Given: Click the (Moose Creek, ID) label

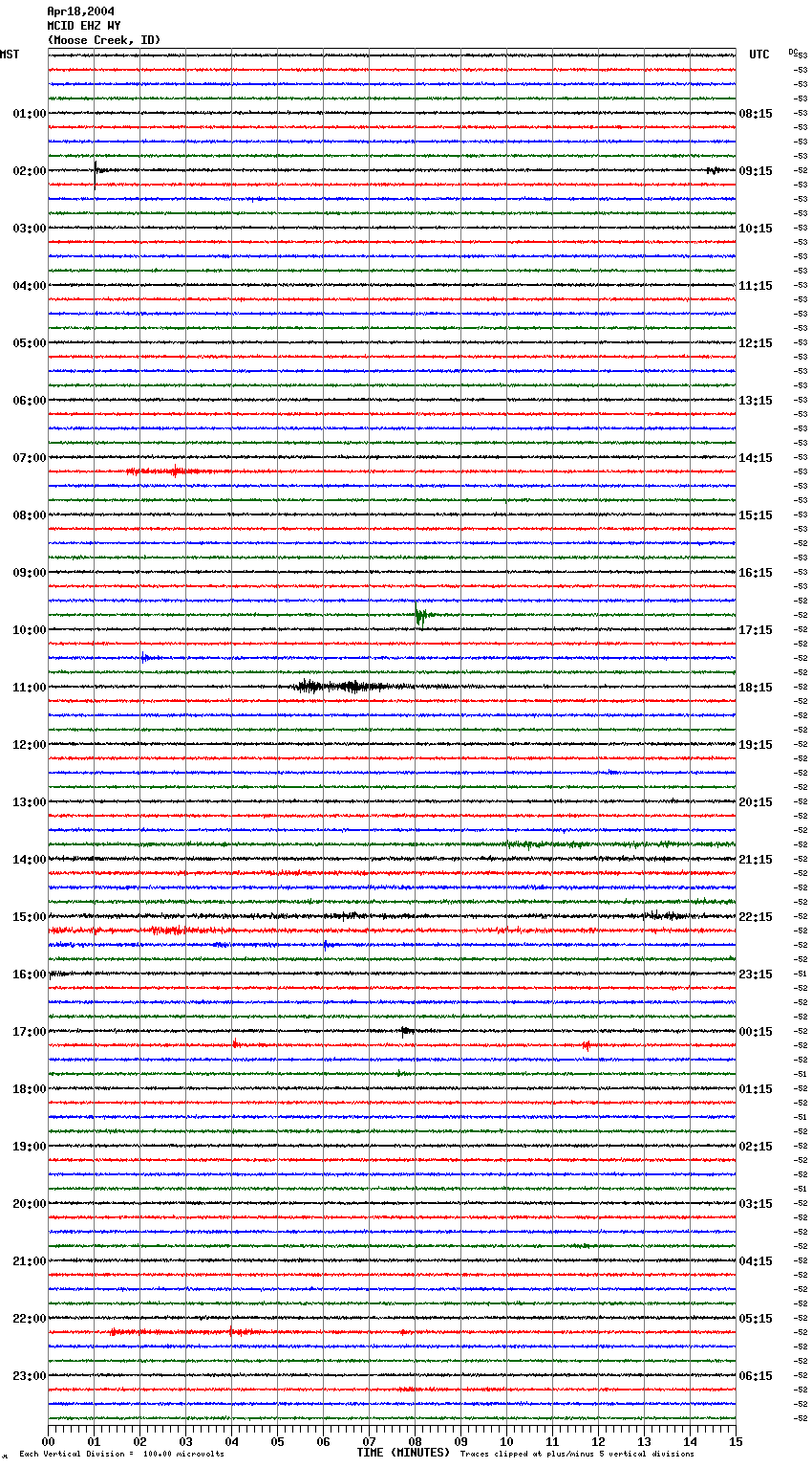Looking at the screenshot, I should click(x=104, y=40).
